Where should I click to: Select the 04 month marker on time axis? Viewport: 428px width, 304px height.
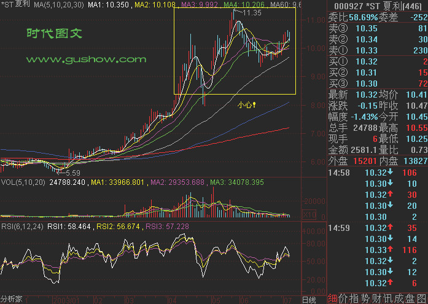click(x=172, y=300)
